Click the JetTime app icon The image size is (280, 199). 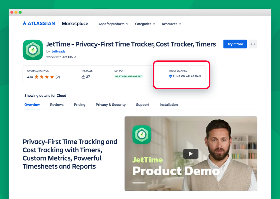(x=33, y=50)
